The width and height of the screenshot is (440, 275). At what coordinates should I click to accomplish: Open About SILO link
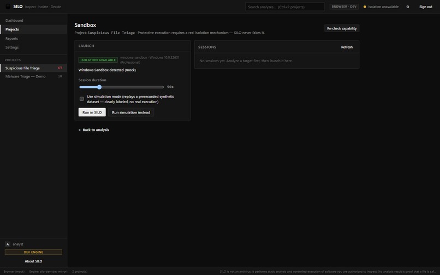[33, 261]
